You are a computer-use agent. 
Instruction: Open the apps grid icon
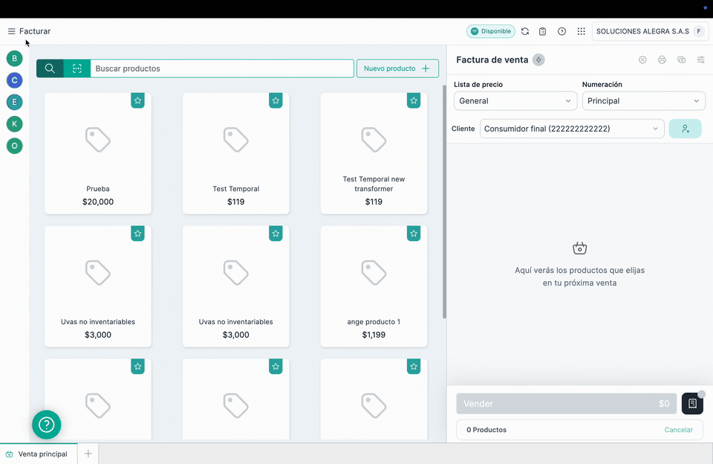click(581, 31)
